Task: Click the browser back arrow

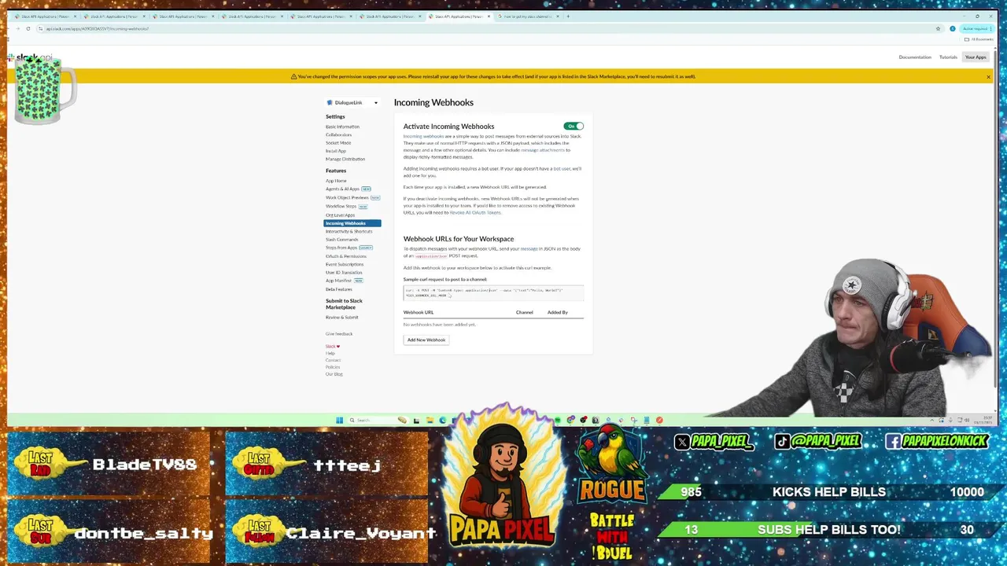Action: 9,29
